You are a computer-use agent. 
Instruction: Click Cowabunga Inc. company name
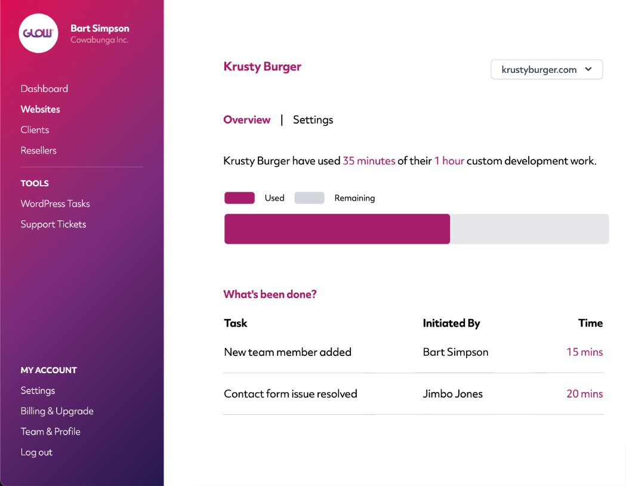(100, 40)
